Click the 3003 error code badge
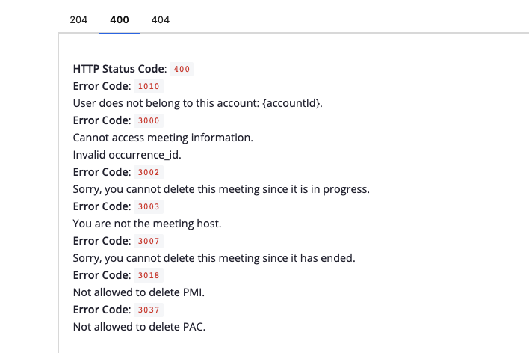The image size is (529, 353). (149, 207)
